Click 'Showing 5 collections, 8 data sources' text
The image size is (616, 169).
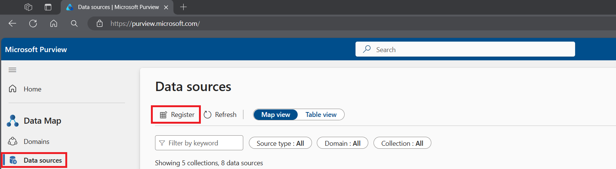pyautogui.click(x=209, y=163)
